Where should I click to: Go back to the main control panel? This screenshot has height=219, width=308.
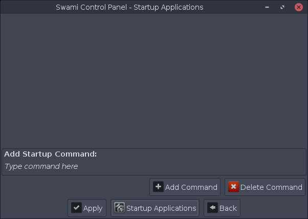(x=222, y=208)
